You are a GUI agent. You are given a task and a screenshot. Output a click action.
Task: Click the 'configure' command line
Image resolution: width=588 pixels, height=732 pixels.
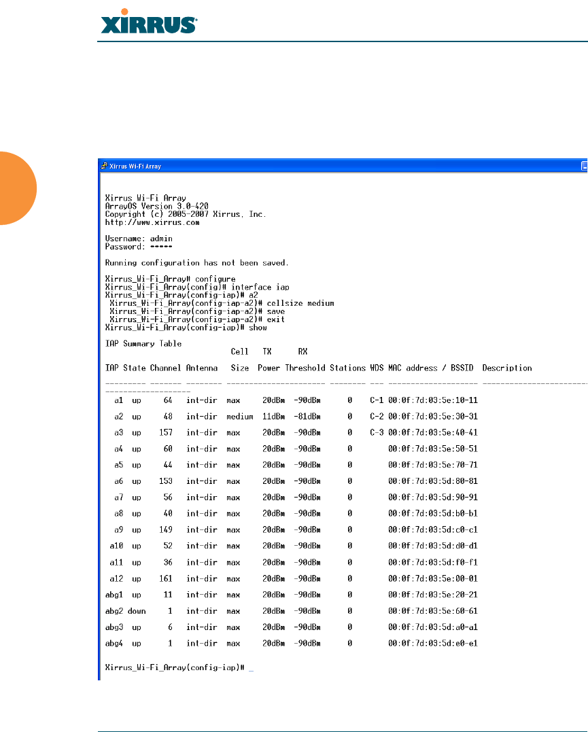pos(171,279)
